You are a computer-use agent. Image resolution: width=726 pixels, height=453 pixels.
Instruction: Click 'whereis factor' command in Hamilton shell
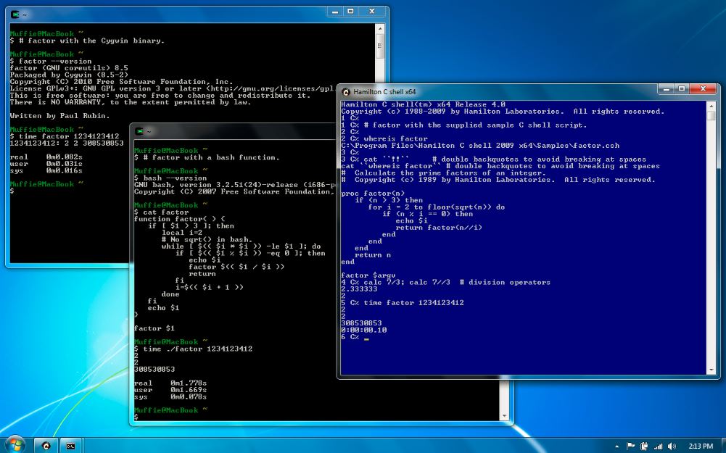395,139
